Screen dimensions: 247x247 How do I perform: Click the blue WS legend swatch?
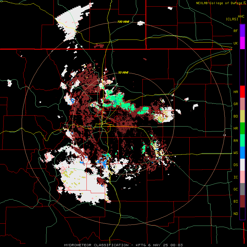point(242,153)
